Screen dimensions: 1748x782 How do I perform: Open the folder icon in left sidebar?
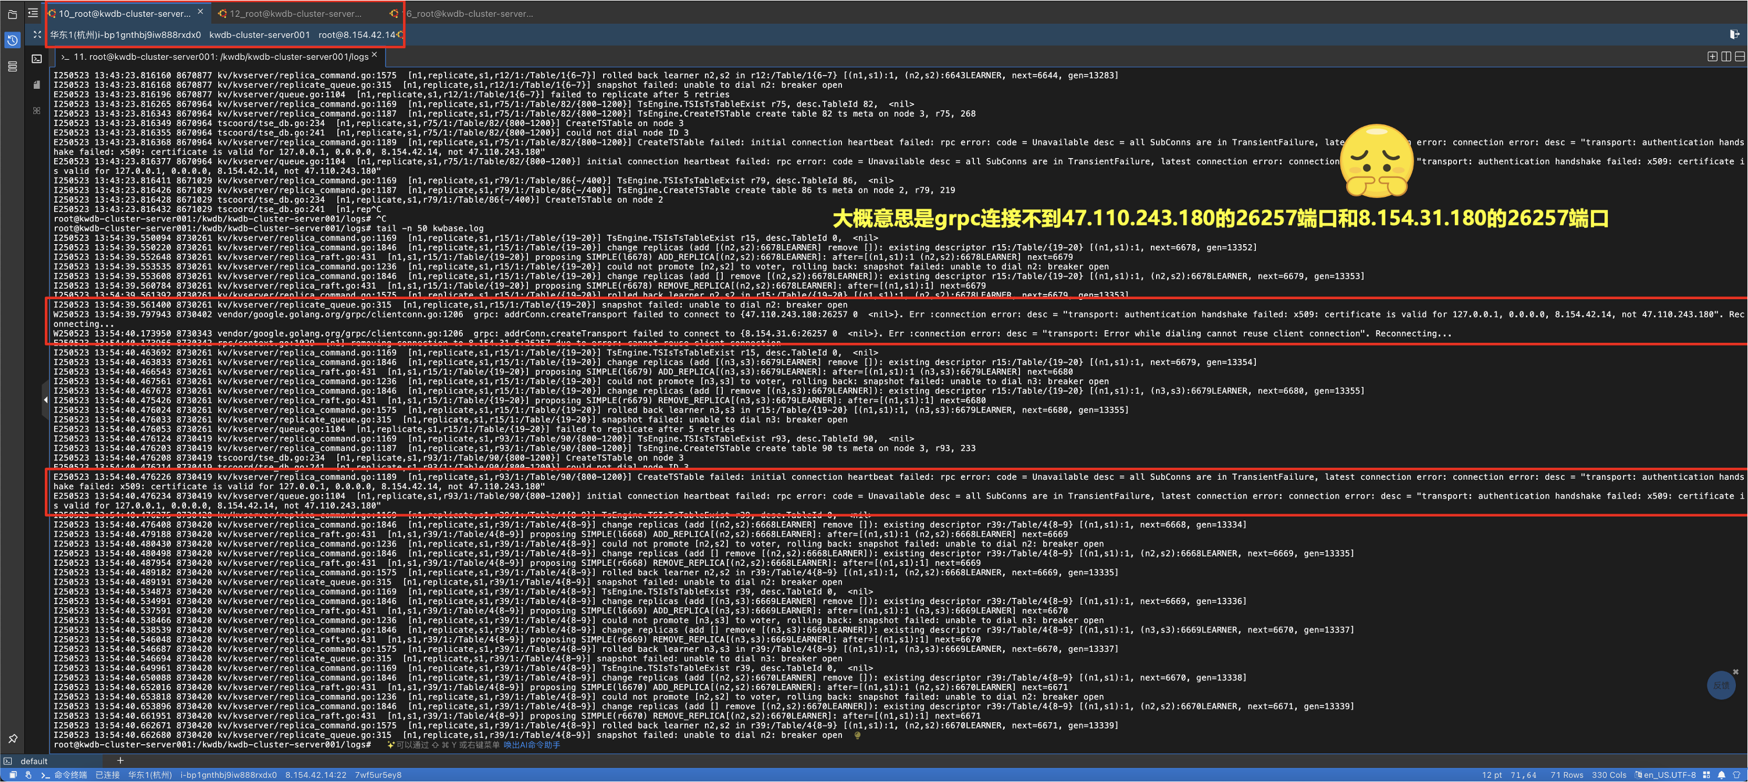(12, 13)
